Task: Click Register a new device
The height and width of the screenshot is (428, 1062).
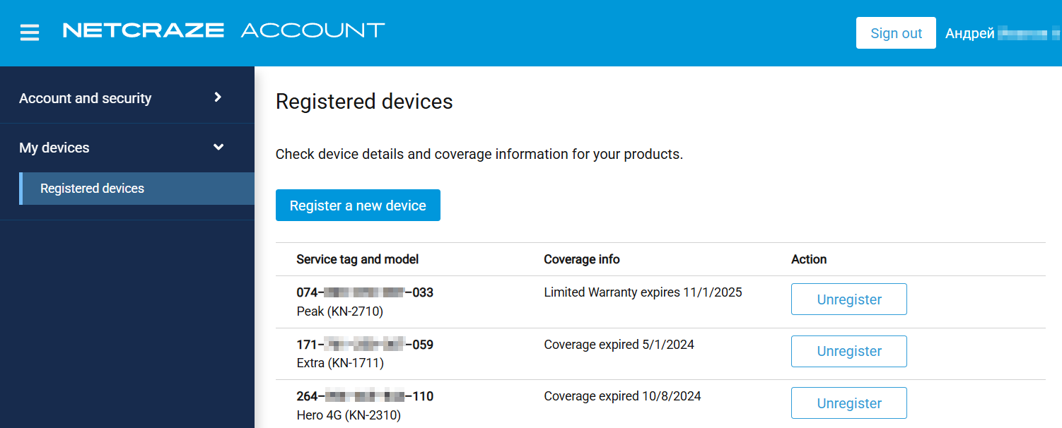Action: pyautogui.click(x=358, y=206)
